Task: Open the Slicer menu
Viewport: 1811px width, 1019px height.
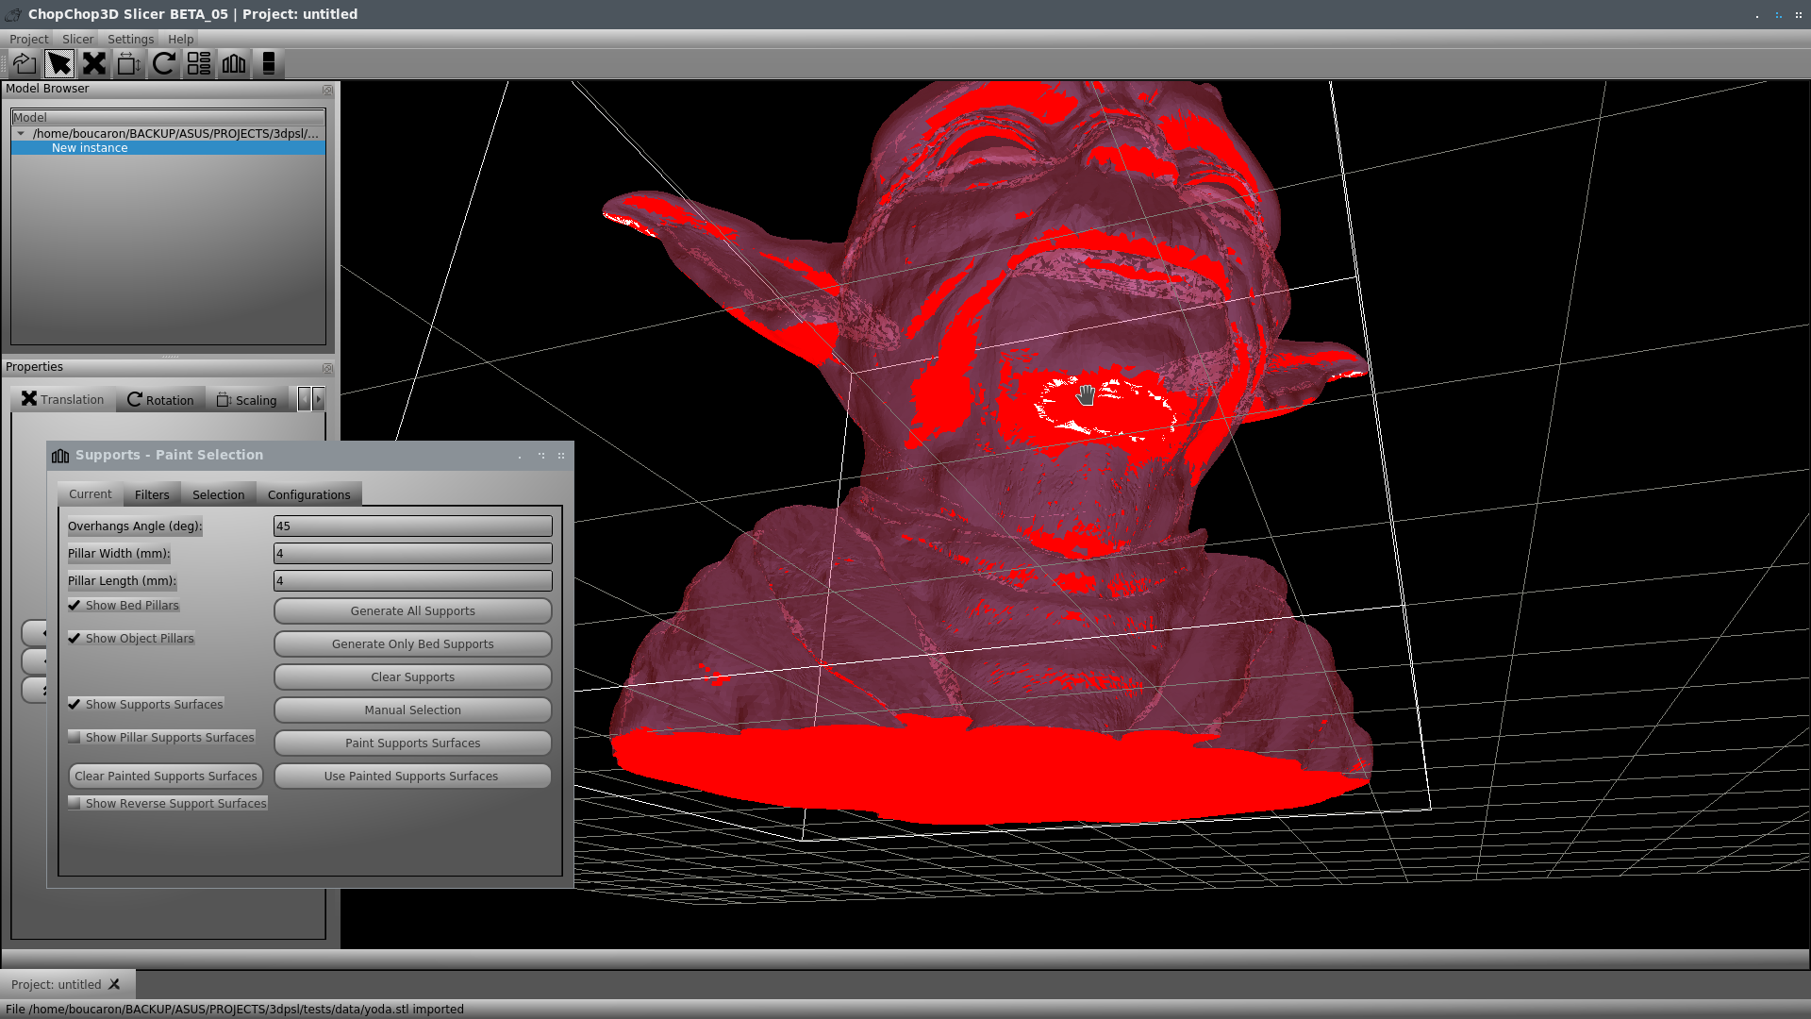Action: (77, 39)
